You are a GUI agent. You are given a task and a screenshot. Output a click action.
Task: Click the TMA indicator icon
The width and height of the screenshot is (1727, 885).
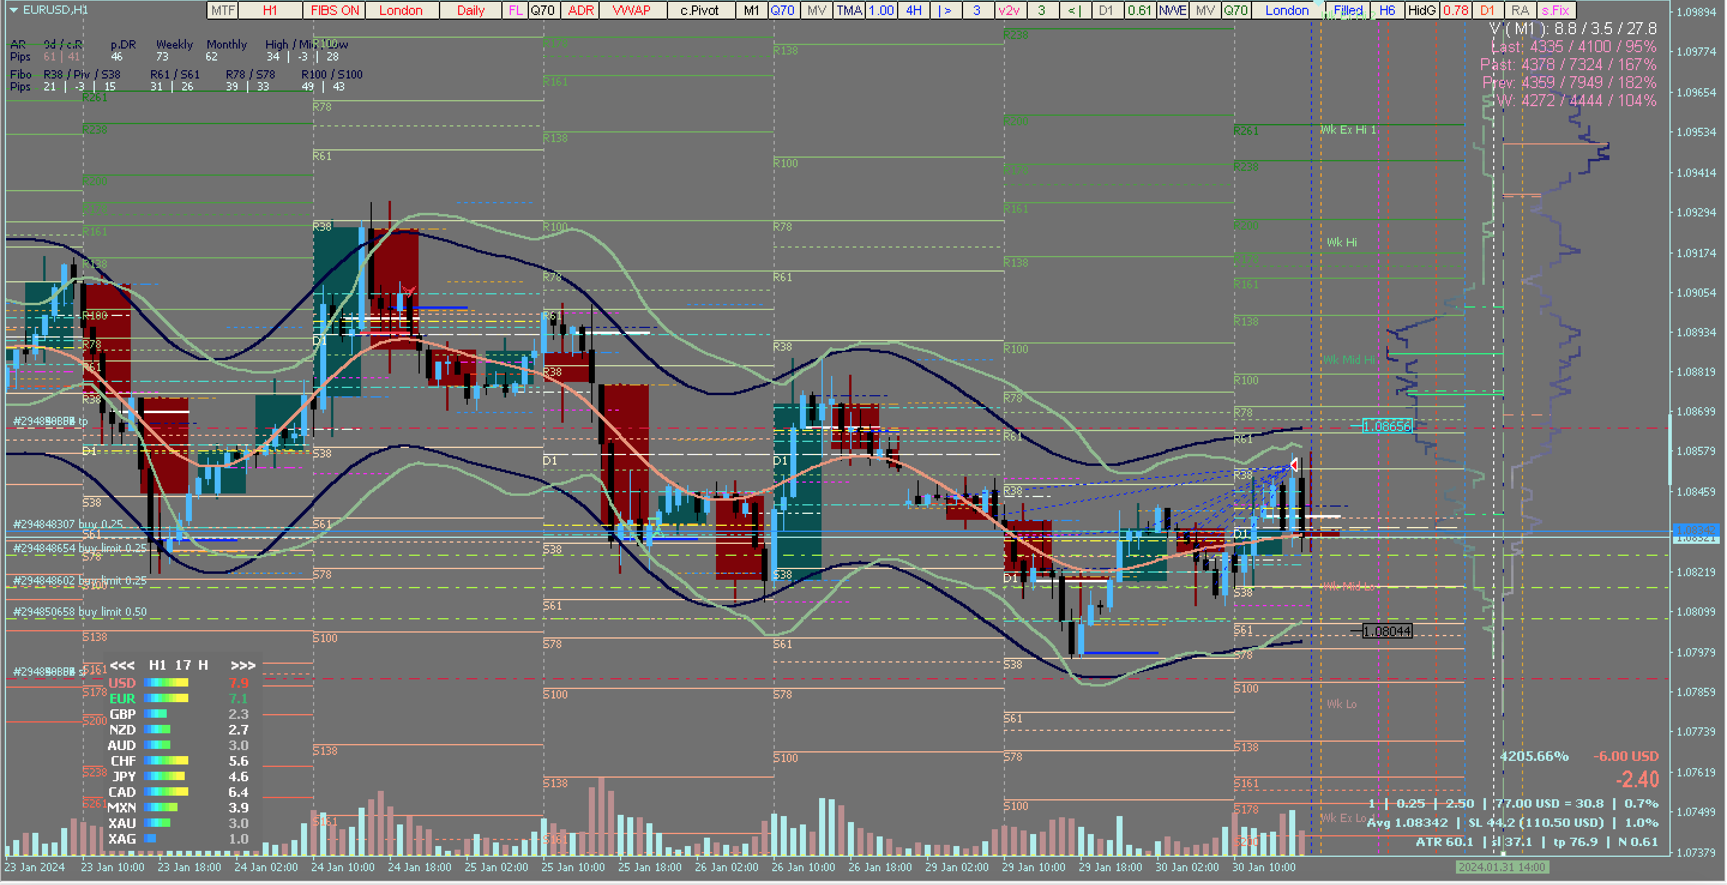tap(849, 10)
